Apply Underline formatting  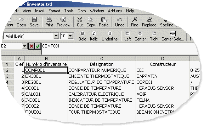pyautogui.click(x=110, y=36)
